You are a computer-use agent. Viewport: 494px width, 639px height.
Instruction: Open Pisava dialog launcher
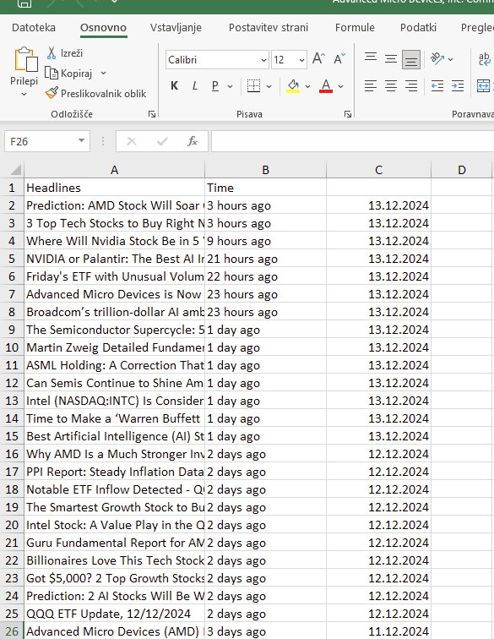(348, 114)
